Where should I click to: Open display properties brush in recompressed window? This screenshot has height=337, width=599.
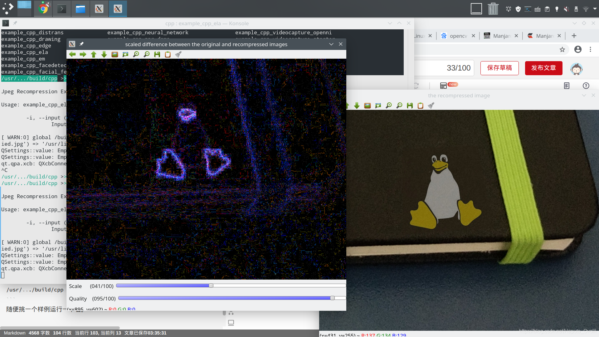point(431,105)
